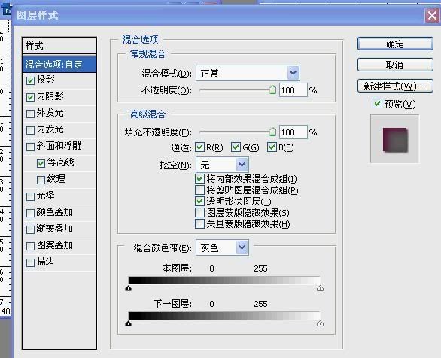Uncheck the R channel checkbox

coord(199,147)
